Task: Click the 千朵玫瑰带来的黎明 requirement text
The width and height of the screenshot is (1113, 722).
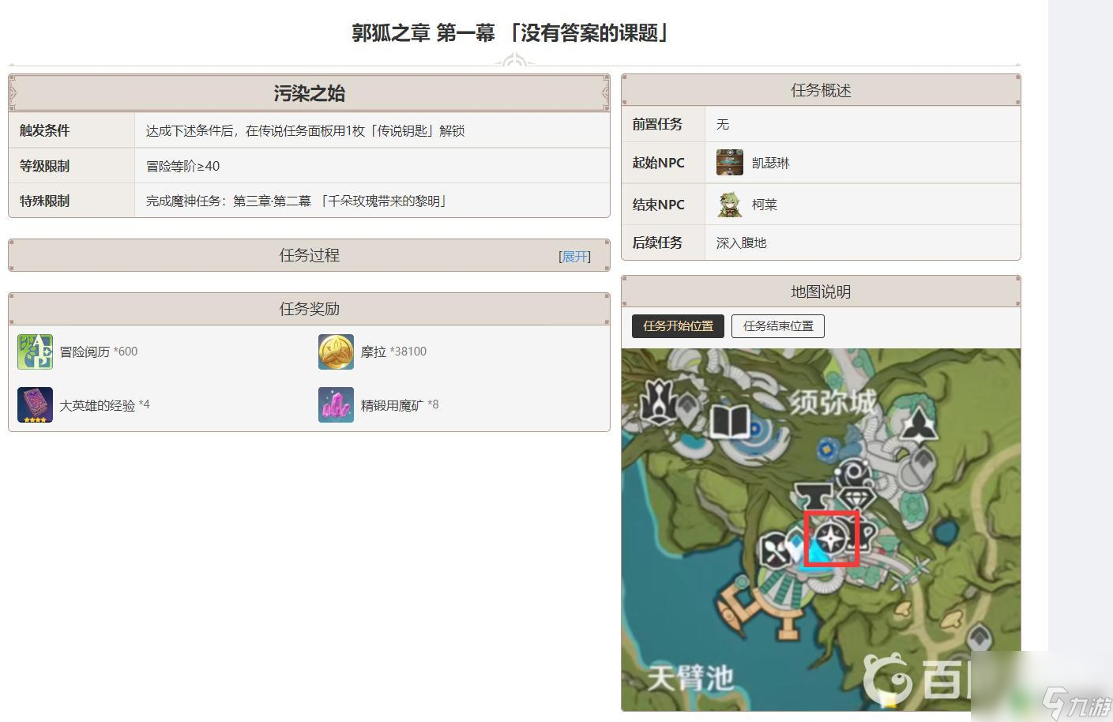Action: pyautogui.click(x=384, y=201)
